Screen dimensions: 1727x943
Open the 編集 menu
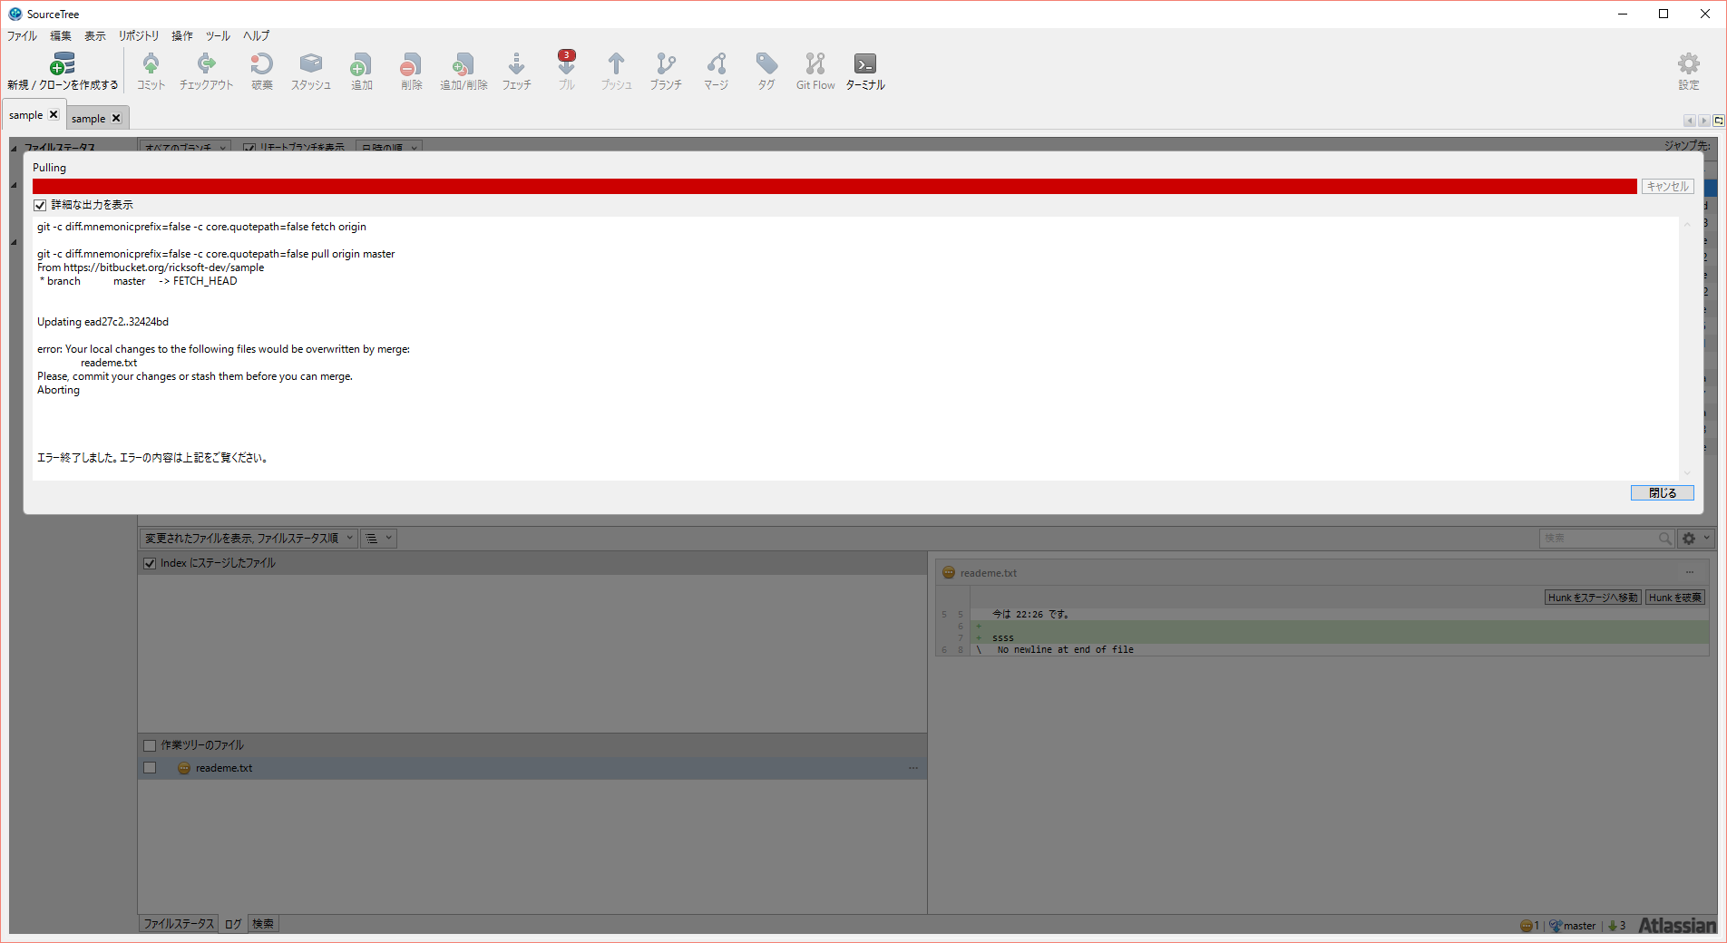61,36
